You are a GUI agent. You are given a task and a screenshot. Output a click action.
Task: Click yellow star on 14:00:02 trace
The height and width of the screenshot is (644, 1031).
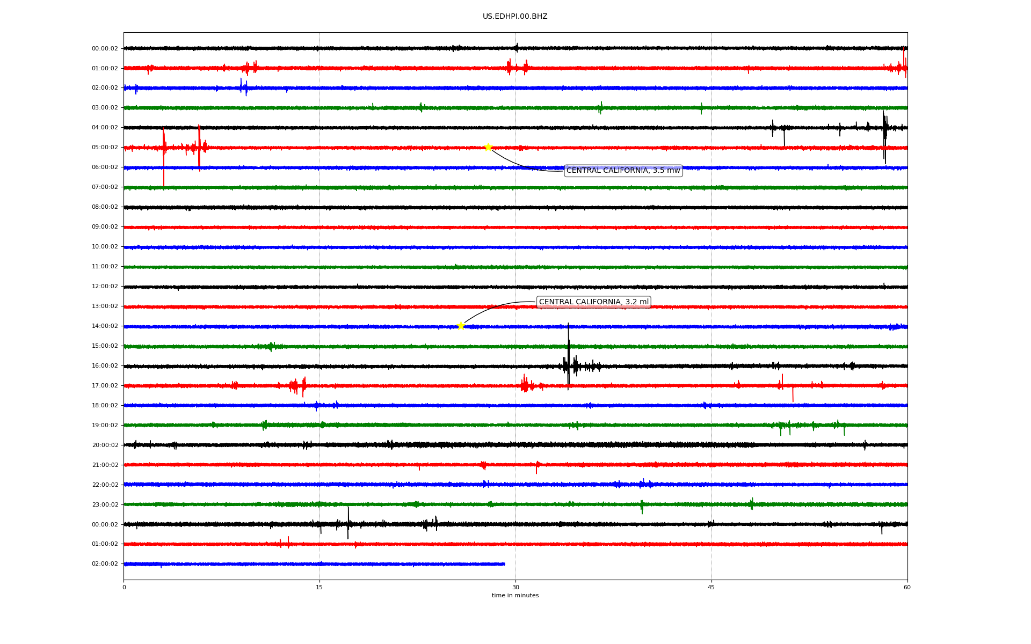461,326
